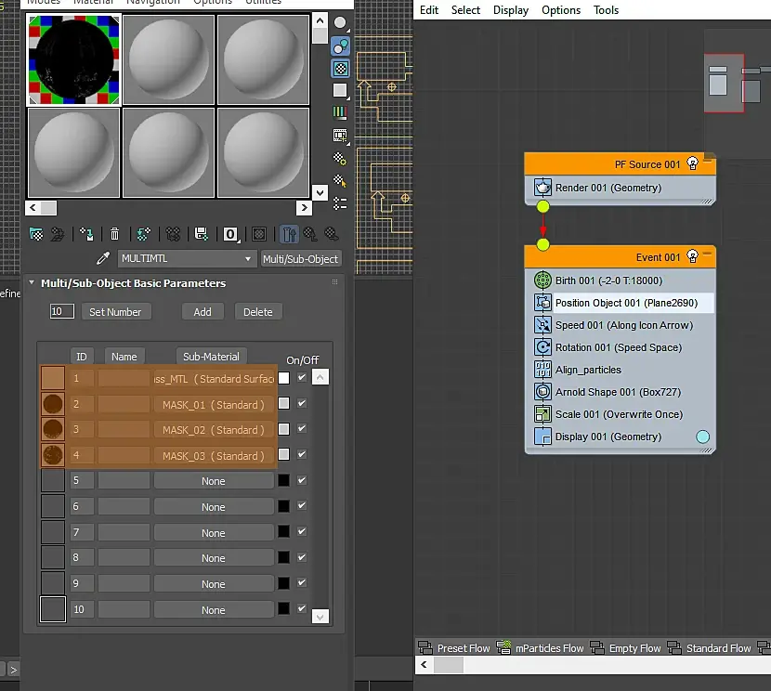Screen dimensions: 771x691
Task: Click the Set Number button
Action: (115, 312)
